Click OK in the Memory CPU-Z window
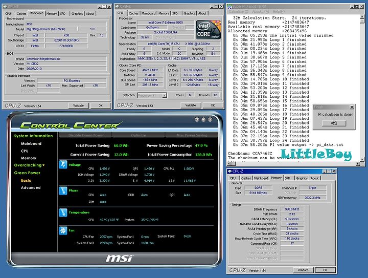Image resolution: width=368 pixels, height=278 pixels. click(325, 270)
